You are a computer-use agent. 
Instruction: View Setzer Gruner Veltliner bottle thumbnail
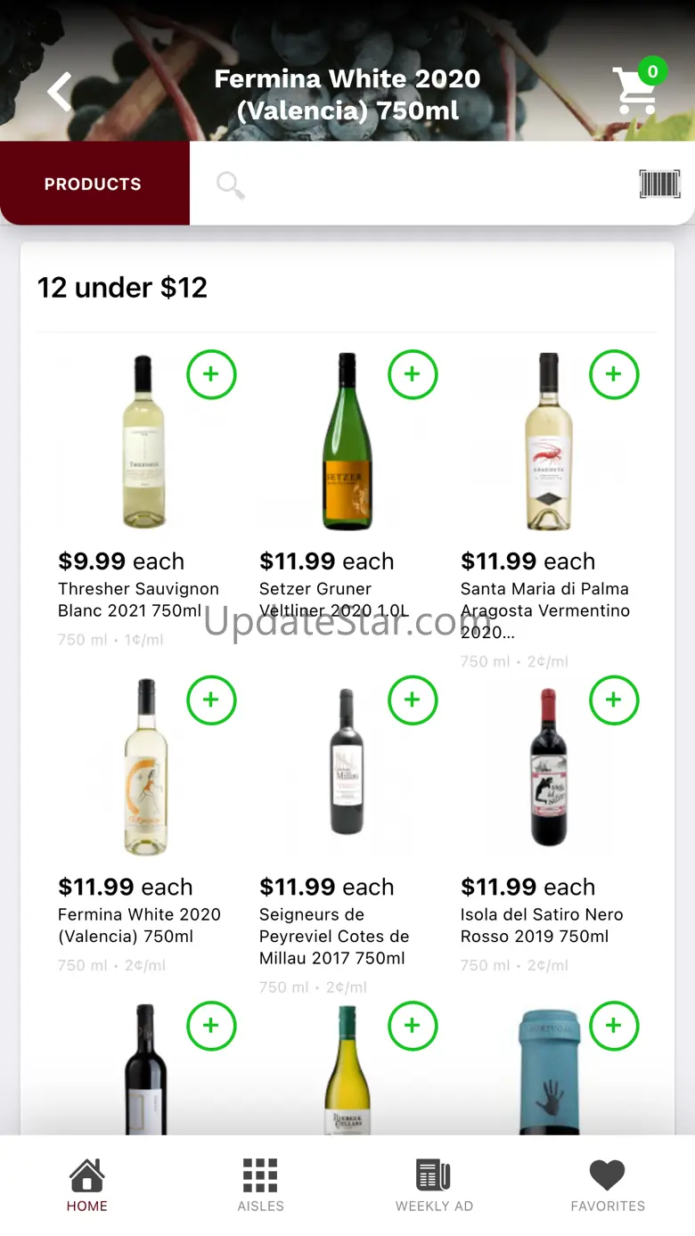[346, 441]
